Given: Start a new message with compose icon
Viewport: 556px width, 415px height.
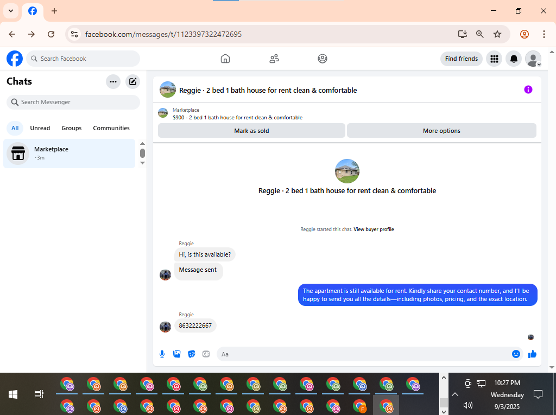Looking at the screenshot, I should pyautogui.click(x=132, y=82).
